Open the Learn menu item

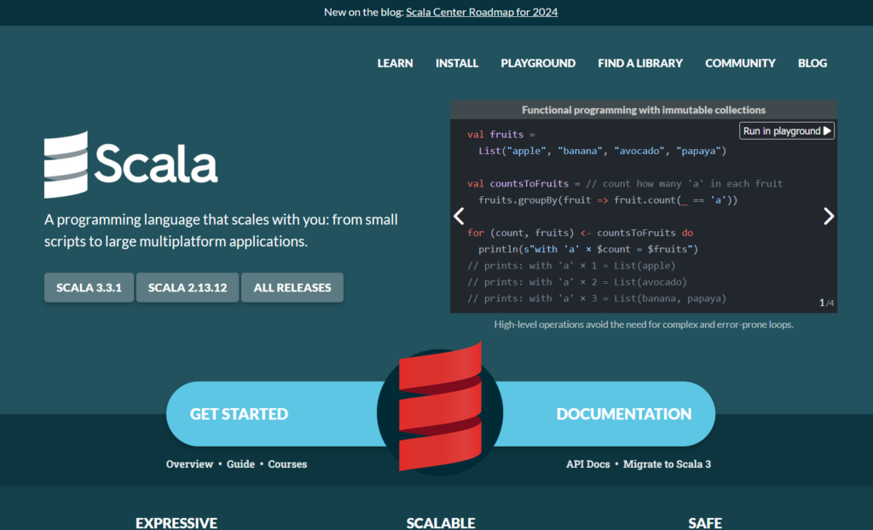tap(395, 63)
